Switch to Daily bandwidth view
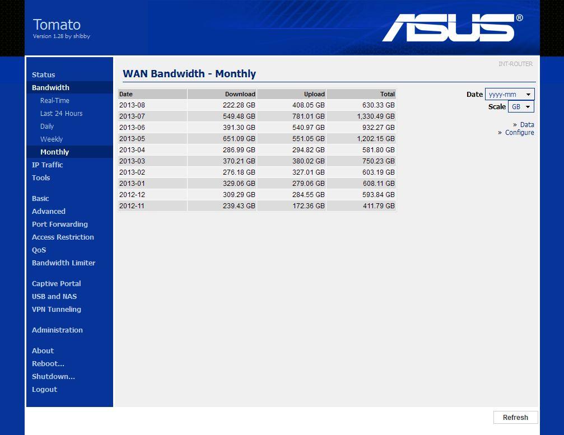This screenshot has width=564, height=435. coord(46,127)
